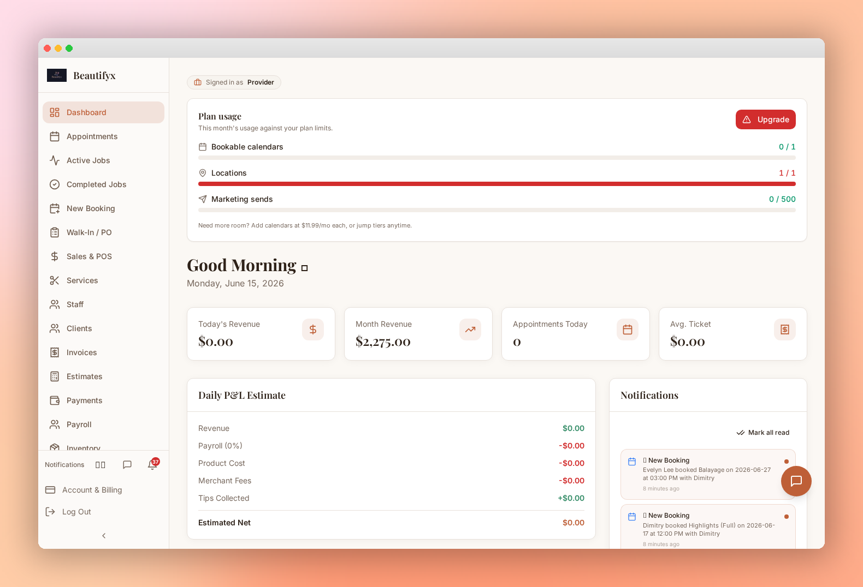863x587 pixels.
Task: Click the Sales & POS dollar icon
Action: point(55,256)
